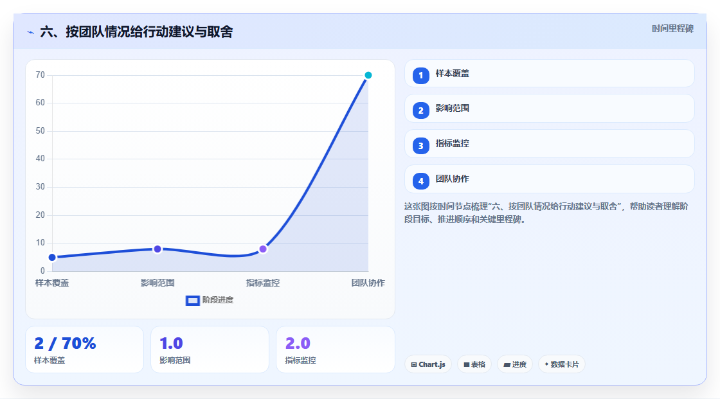Image resolution: width=720 pixels, height=399 pixels.
Task: Select the 影响范围 milestone item
Action: pos(549,109)
